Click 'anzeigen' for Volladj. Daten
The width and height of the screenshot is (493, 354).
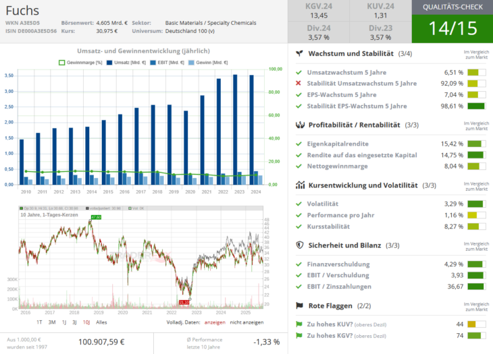[x=215, y=322]
